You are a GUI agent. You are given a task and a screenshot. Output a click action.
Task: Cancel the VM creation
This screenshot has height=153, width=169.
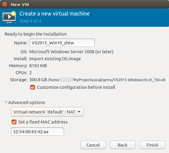tap(93, 145)
